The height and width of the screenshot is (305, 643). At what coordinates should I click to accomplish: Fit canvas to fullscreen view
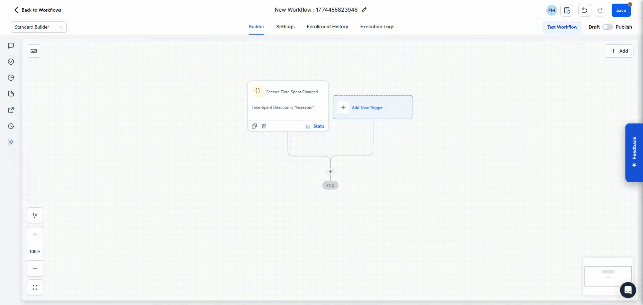coord(35,288)
